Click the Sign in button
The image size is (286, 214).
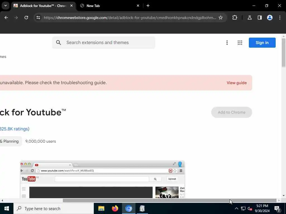point(262,43)
